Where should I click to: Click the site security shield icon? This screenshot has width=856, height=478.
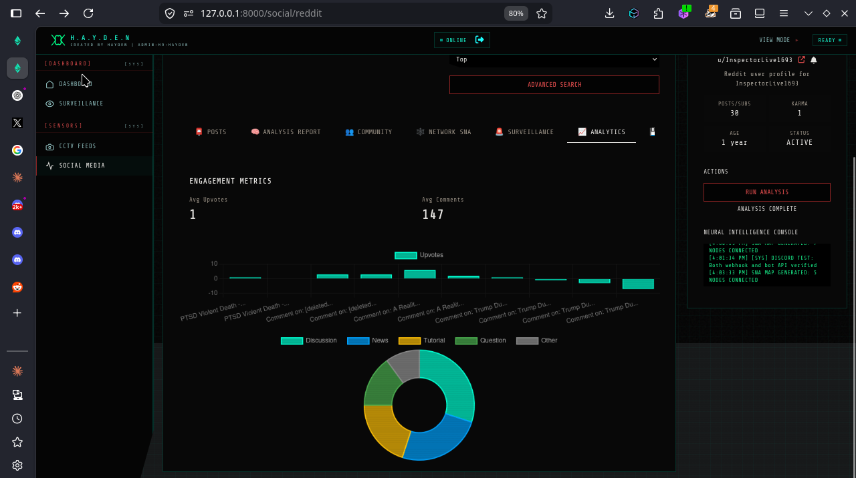[x=170, y=13]
